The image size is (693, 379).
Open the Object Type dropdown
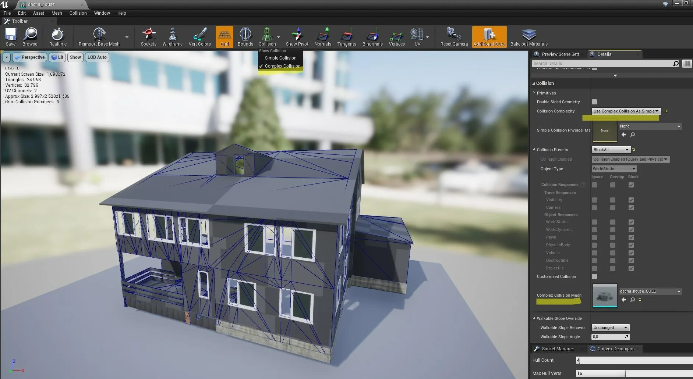pyautogui.click(x=614, y=169)
